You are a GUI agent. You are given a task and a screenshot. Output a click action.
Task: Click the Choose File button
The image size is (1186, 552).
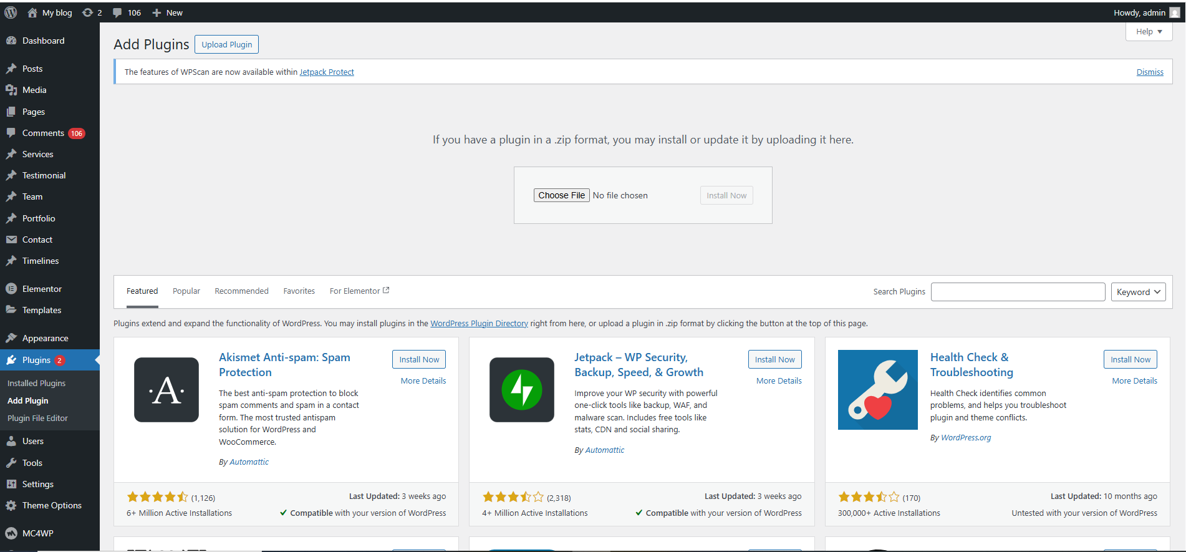click(561, 195)
